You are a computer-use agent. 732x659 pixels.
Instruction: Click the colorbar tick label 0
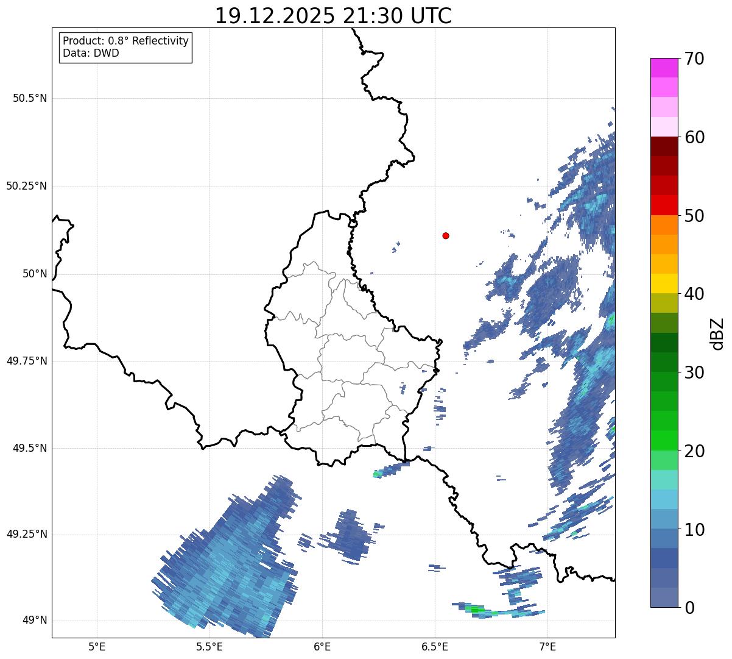tap(688, 608)
